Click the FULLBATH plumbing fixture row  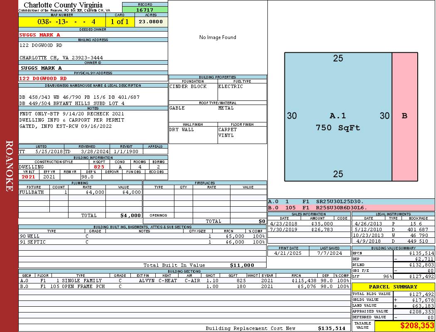tap(80, 193)
